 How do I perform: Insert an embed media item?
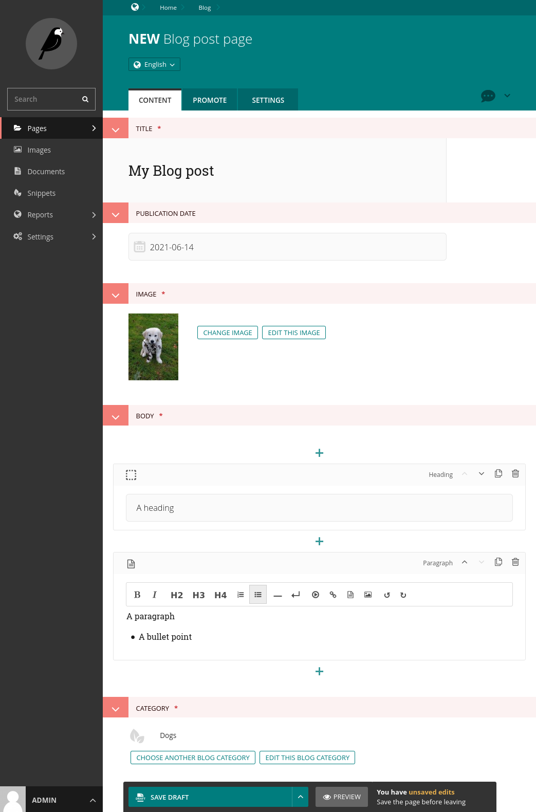click(x=316, y=595)
